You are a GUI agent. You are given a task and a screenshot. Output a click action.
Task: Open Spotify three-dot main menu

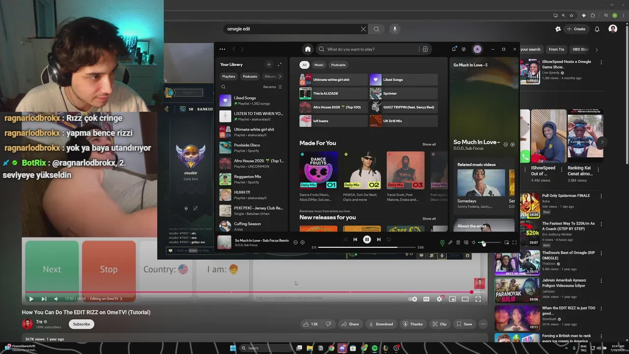(x=222, y=49)
